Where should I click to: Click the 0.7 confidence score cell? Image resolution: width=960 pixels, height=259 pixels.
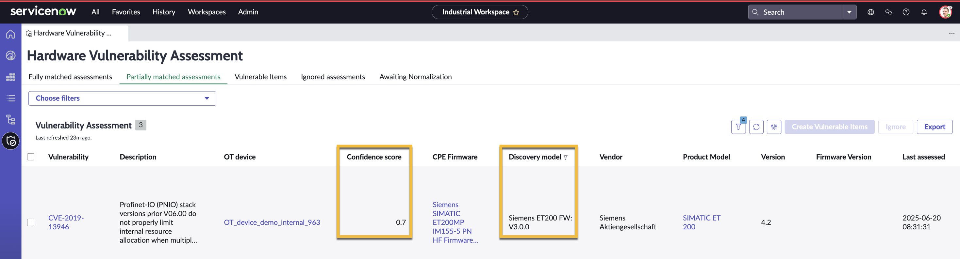click(401, 222)
